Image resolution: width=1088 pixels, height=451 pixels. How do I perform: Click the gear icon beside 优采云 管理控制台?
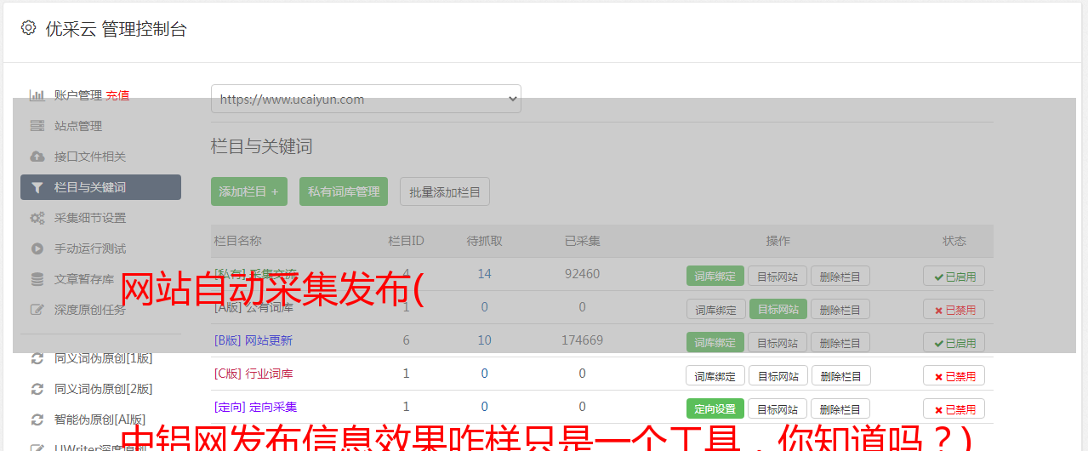[x=29, y=28]
